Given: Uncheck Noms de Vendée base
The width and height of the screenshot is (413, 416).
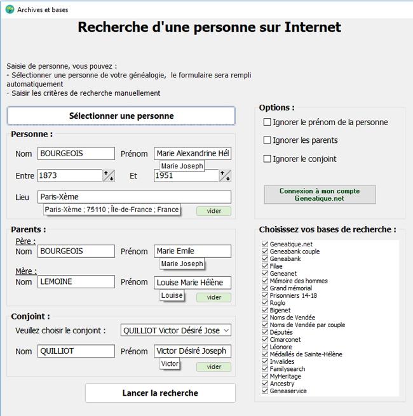Looking at the screenshot, I should point(265,318).
